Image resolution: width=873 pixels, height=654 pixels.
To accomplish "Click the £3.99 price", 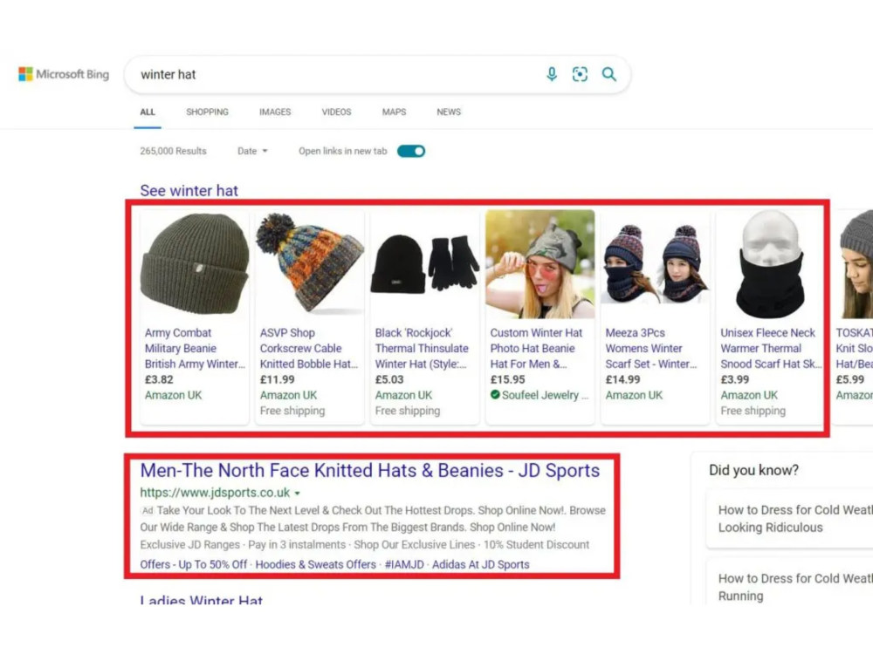I will pyautogui.click(x=735, y=379).
